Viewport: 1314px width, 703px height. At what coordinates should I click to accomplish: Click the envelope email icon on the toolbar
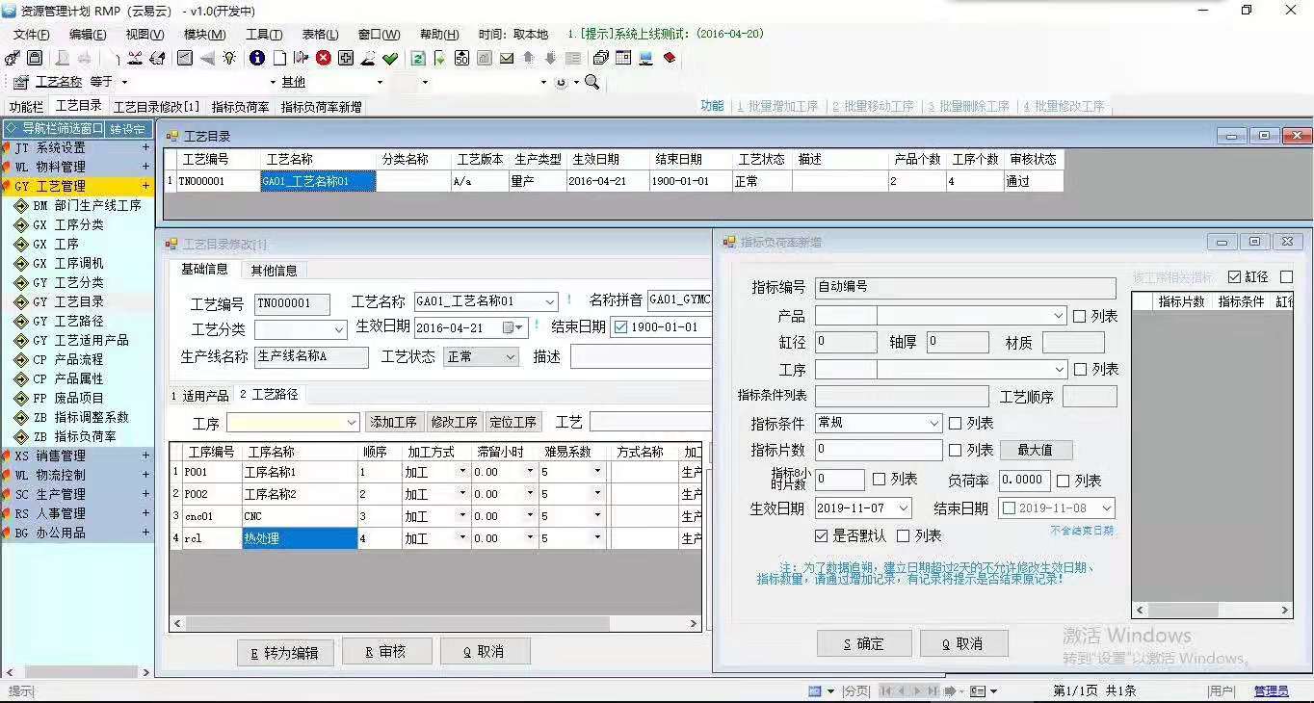click(506, 58)
